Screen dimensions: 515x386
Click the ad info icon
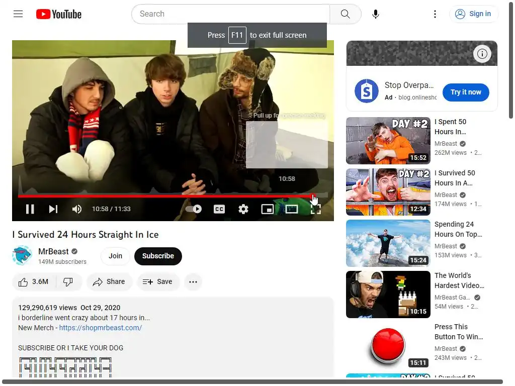coord(482,53)
